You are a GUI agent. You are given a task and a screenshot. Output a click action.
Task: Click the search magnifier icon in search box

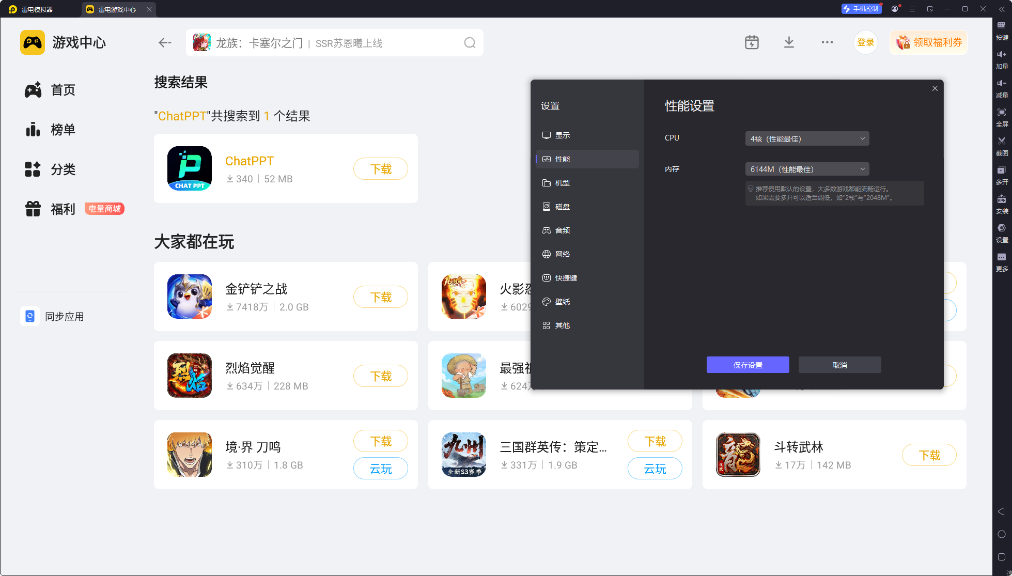coord(470,43)
